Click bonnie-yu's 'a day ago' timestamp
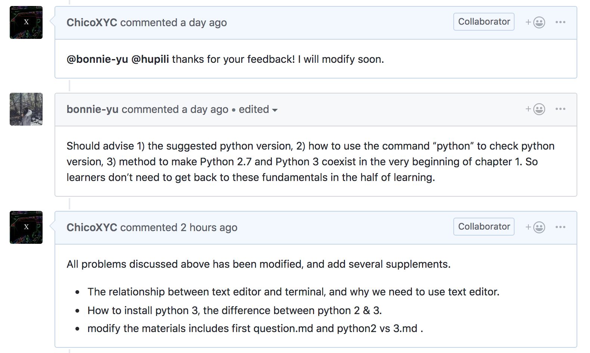The height and width of the screenshot is (353, 590). pos(205,109)
